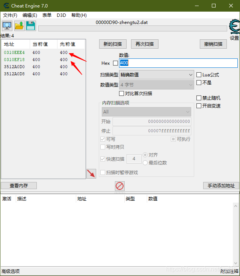
Task: Toggle the 可执行 checkbox
Action: pos(173,139)
